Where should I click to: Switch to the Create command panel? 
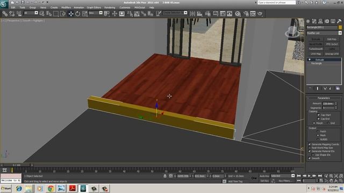point(308,21)
